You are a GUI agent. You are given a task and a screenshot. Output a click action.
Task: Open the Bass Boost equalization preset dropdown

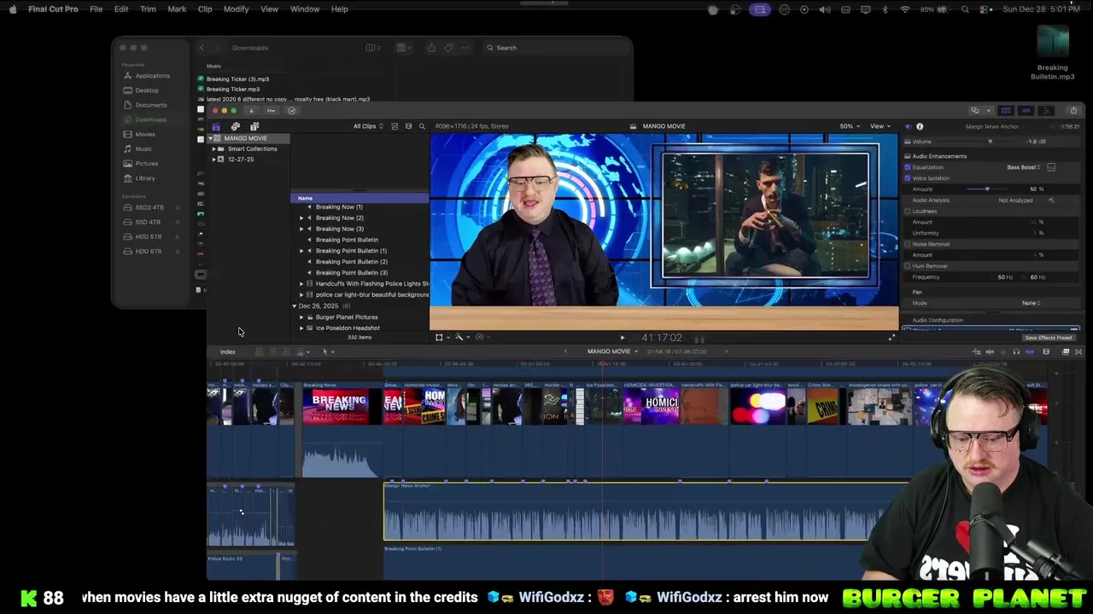point(1023,167)
